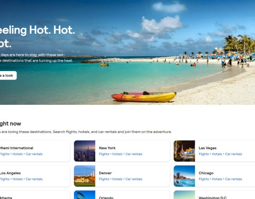Select the Chicago destination title

point(206,173)
